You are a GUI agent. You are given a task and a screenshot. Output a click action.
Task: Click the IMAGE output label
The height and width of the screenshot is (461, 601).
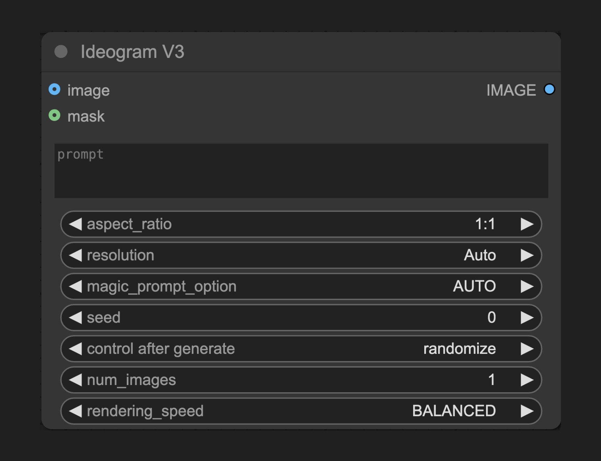[x=511, y=90]
